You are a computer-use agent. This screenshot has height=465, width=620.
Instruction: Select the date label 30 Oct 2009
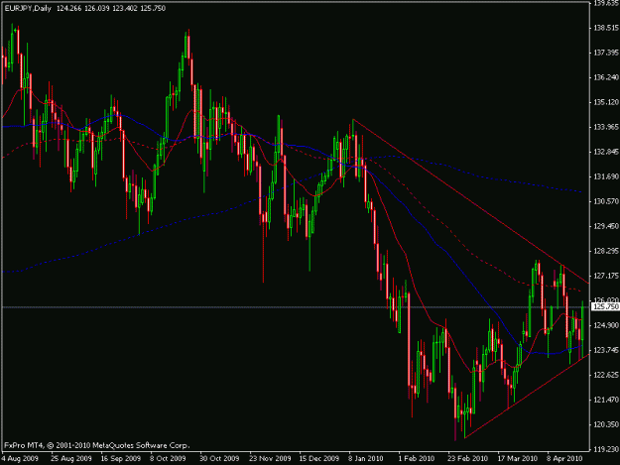coord(219,459)
